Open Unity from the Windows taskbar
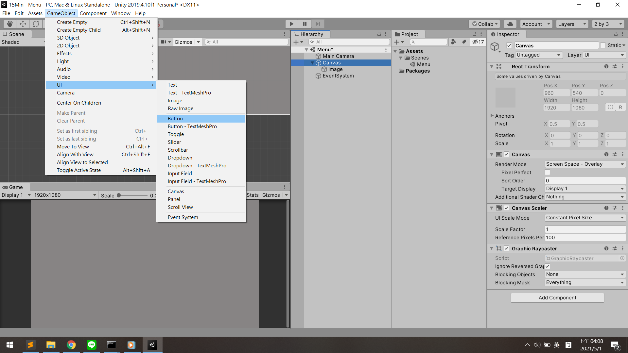The image size is (628, 353). coord(152,345)
